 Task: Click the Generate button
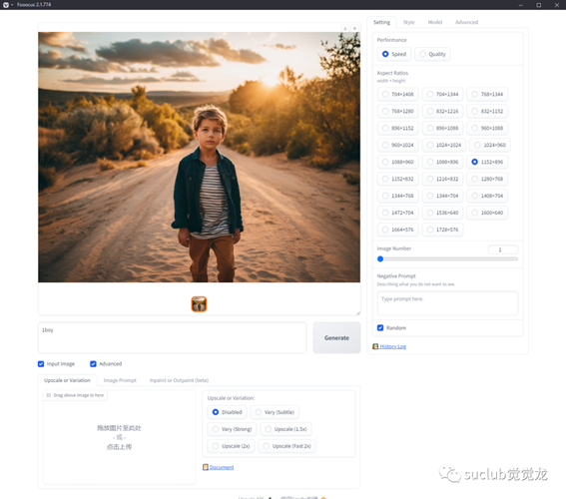pos(336,337)
